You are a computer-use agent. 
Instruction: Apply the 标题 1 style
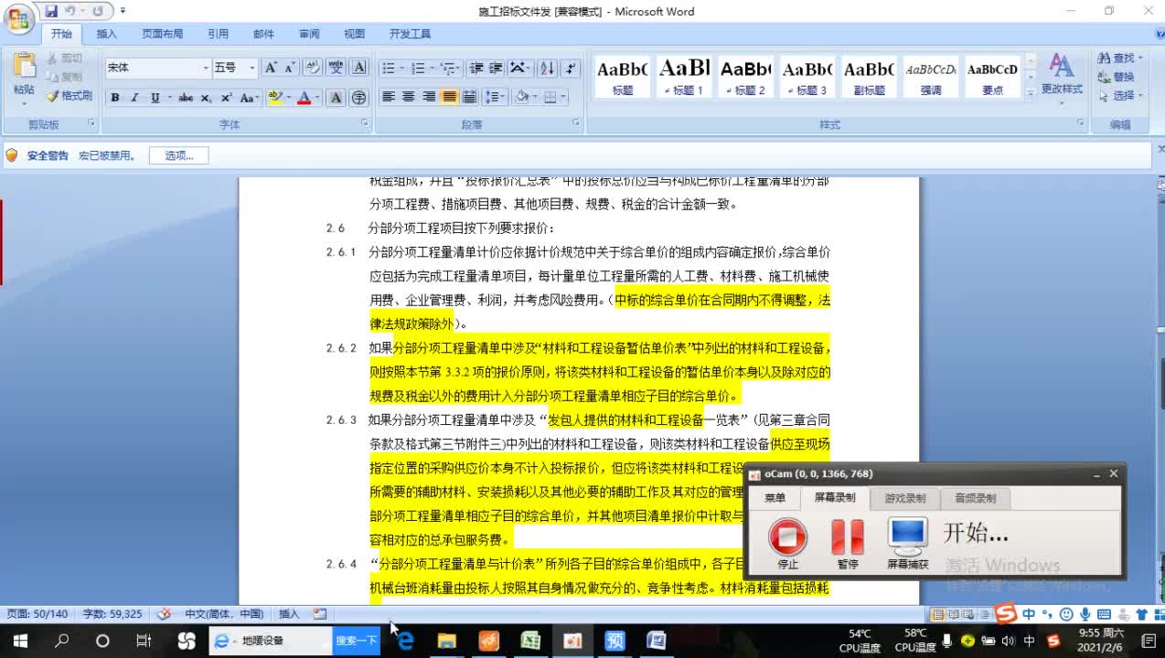click(684, 77)
